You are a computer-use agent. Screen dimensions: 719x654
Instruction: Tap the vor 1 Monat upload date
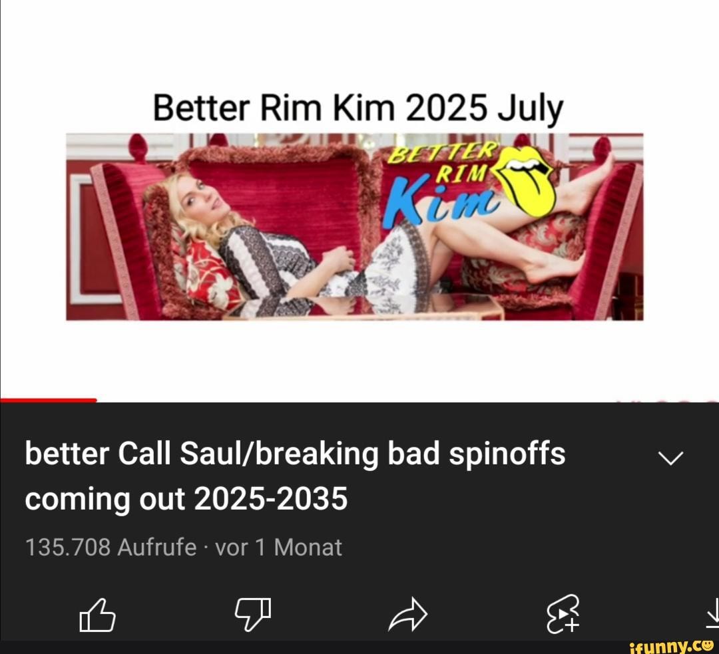(278, 547)
